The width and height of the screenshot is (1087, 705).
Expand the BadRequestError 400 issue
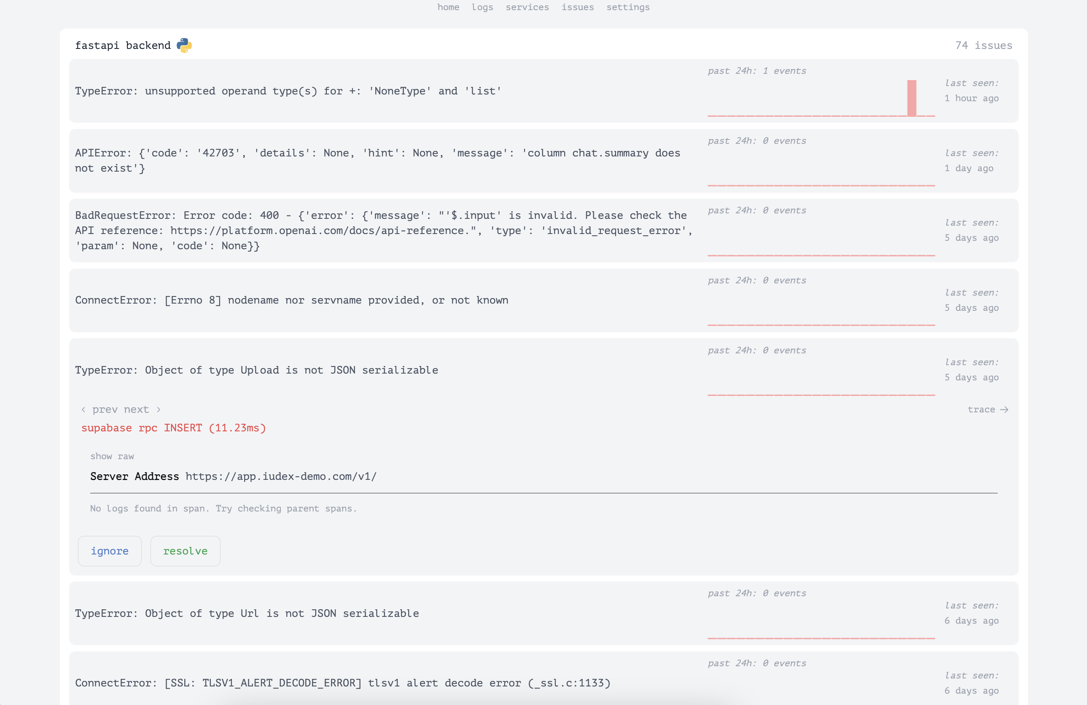[x=384, y=230]
